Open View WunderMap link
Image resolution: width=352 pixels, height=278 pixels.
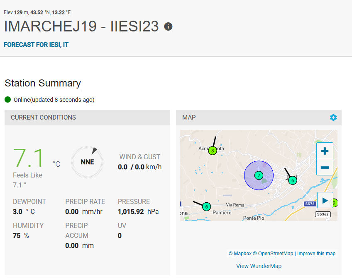pyautogui.click(x=259, y=266)
